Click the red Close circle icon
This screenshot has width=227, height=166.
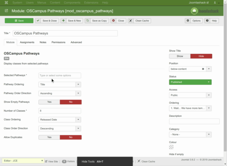pos(113,21)
